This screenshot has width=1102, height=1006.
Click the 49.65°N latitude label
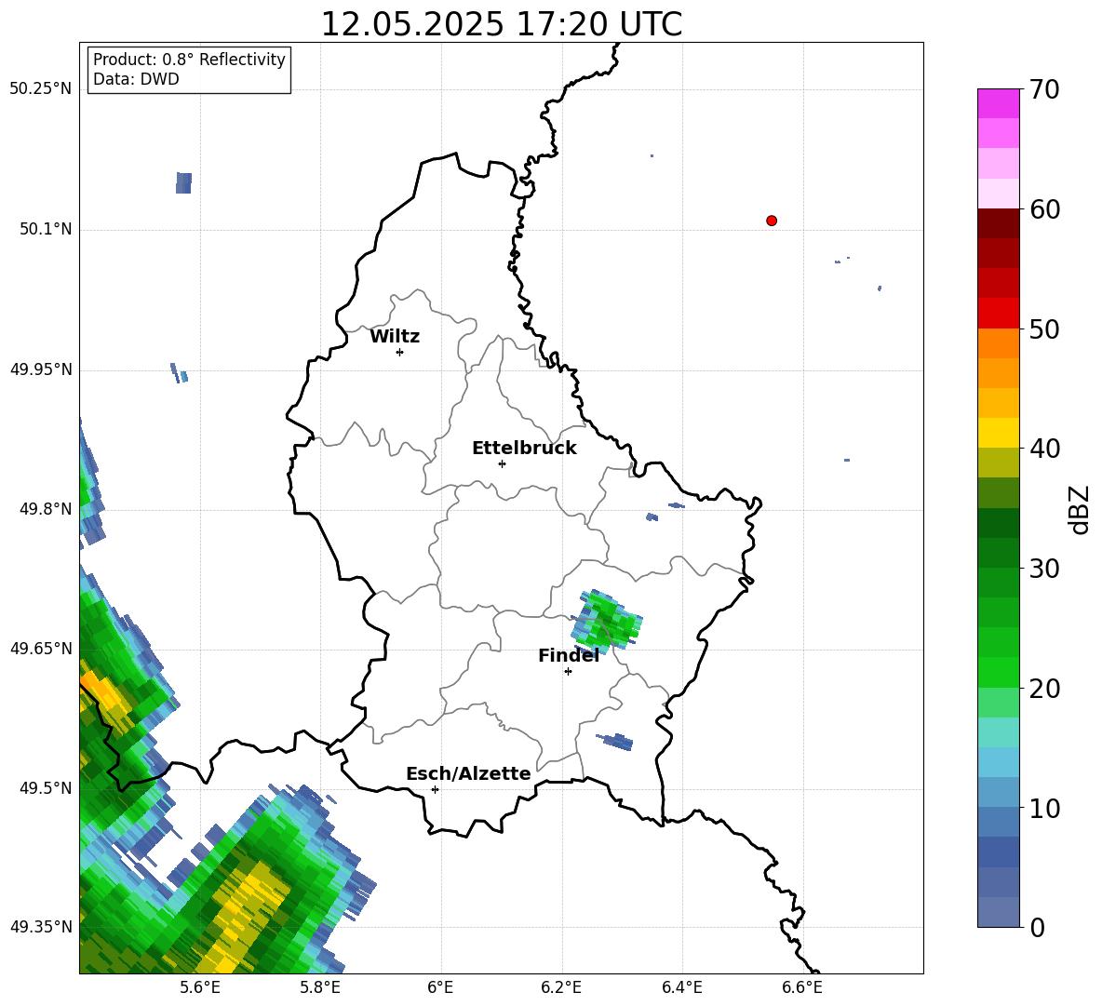[41, 648]
